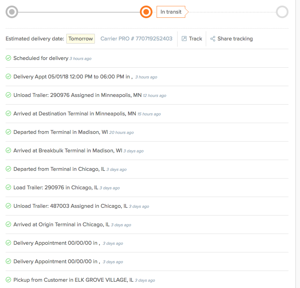This screenshot has width=300, height=288.
Task: Click 3 hours ago beside Delivery Appt 05/01/18
Action: click(x=146, y=77)
